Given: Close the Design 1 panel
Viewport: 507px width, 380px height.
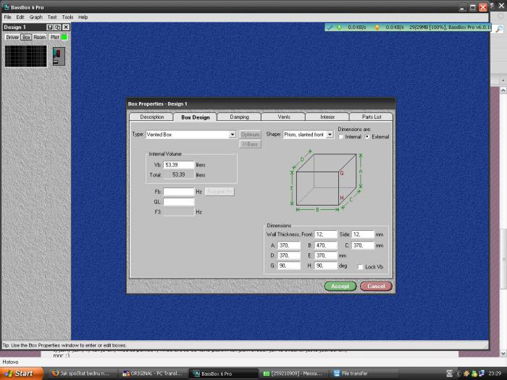Looking at the screenshot, I should click(x=66, y=27).
